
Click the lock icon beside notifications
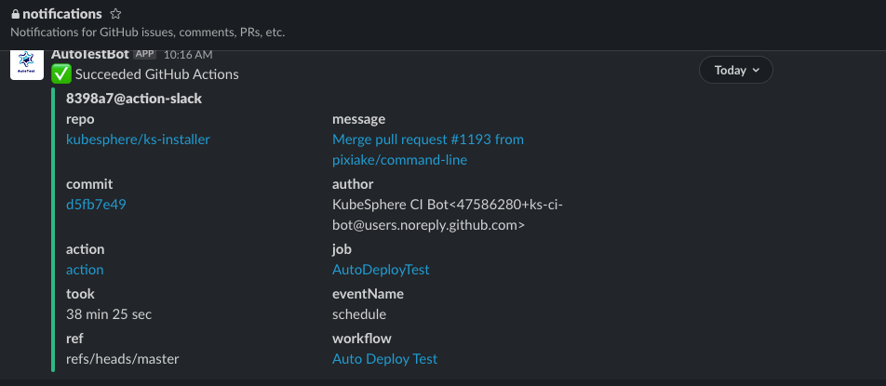(15, 14)
